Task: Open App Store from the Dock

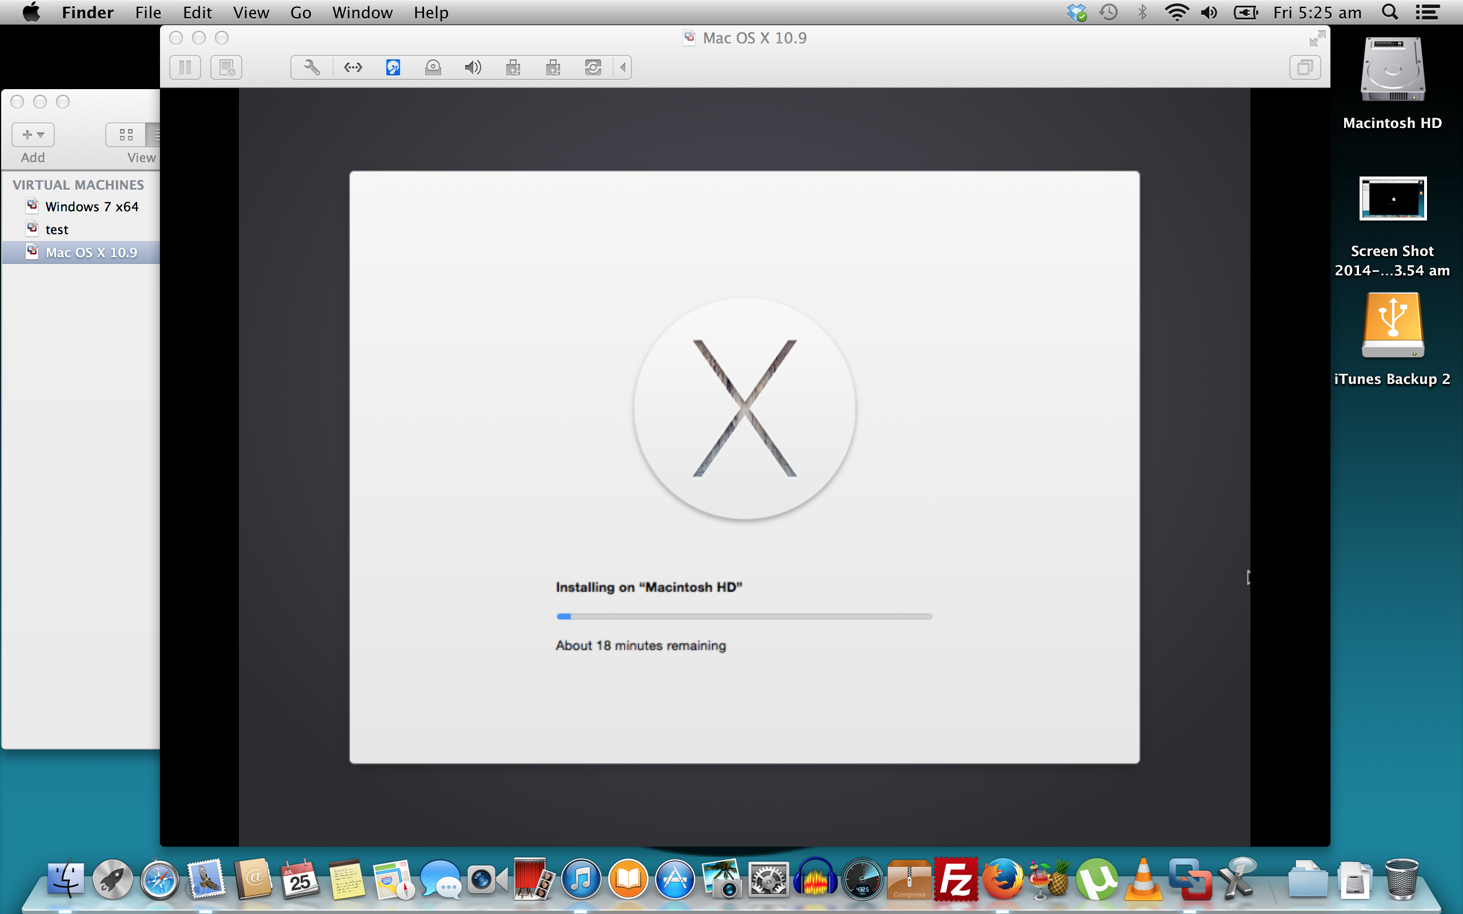Action: pos(675,879)
